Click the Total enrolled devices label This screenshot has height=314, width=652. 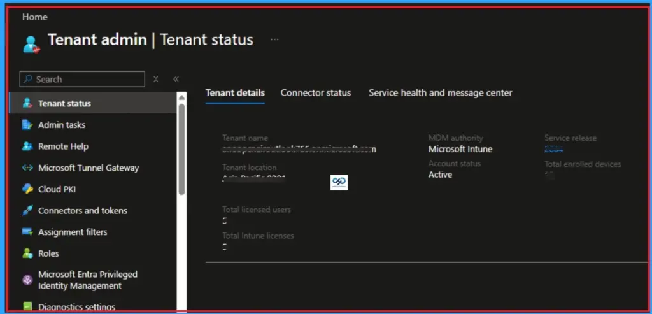tap(583, 164)
